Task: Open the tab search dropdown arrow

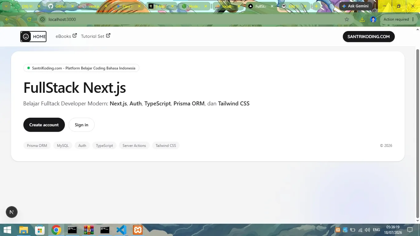Action: [x=6, y=6]
